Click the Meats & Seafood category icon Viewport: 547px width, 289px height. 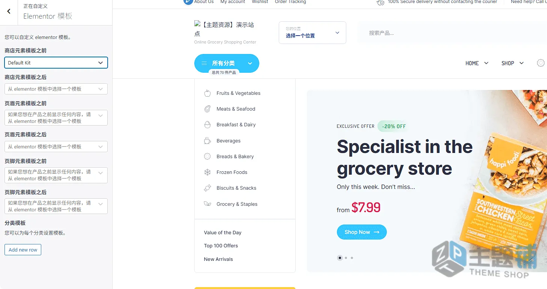[x=207, y=109]
